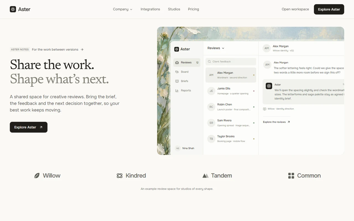Click the Explore Aster button in header
The width and height of the screenshot is (354, 221).
(329, 9)
